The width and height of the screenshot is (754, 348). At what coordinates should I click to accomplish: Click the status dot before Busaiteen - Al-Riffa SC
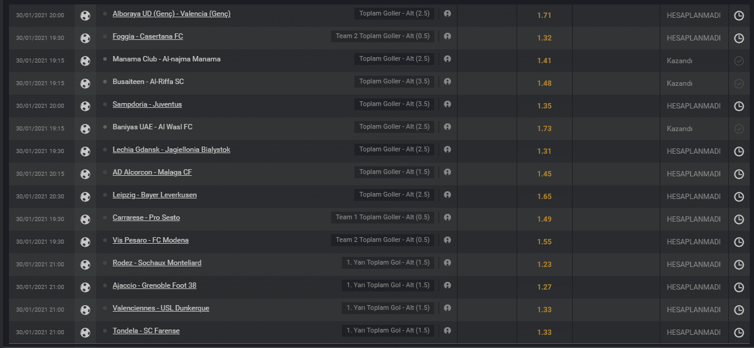pos(105,82)
